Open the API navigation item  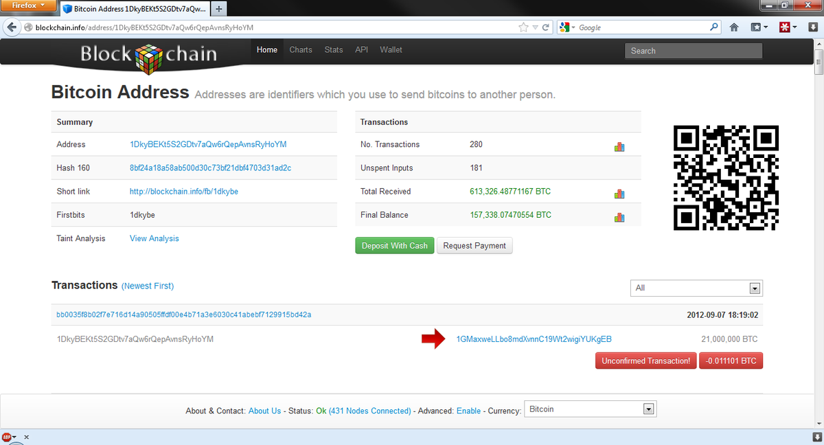362,49
